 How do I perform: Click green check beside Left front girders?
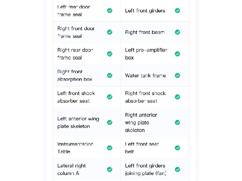tap(177, 11)
